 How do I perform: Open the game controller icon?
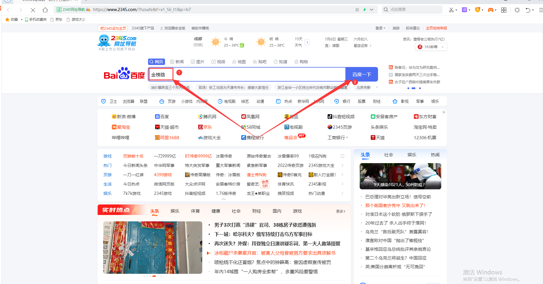tap(491, 10)
